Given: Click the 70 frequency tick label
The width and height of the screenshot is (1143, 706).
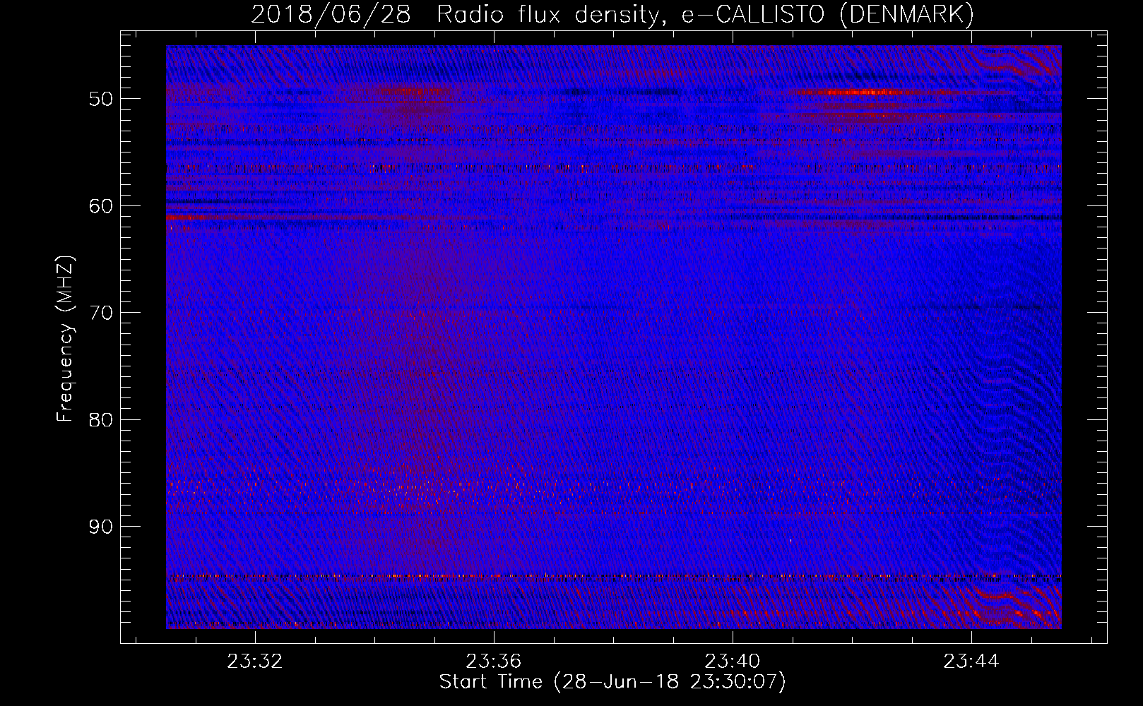Looking at the screenshot, I should (x=101, y=313).
